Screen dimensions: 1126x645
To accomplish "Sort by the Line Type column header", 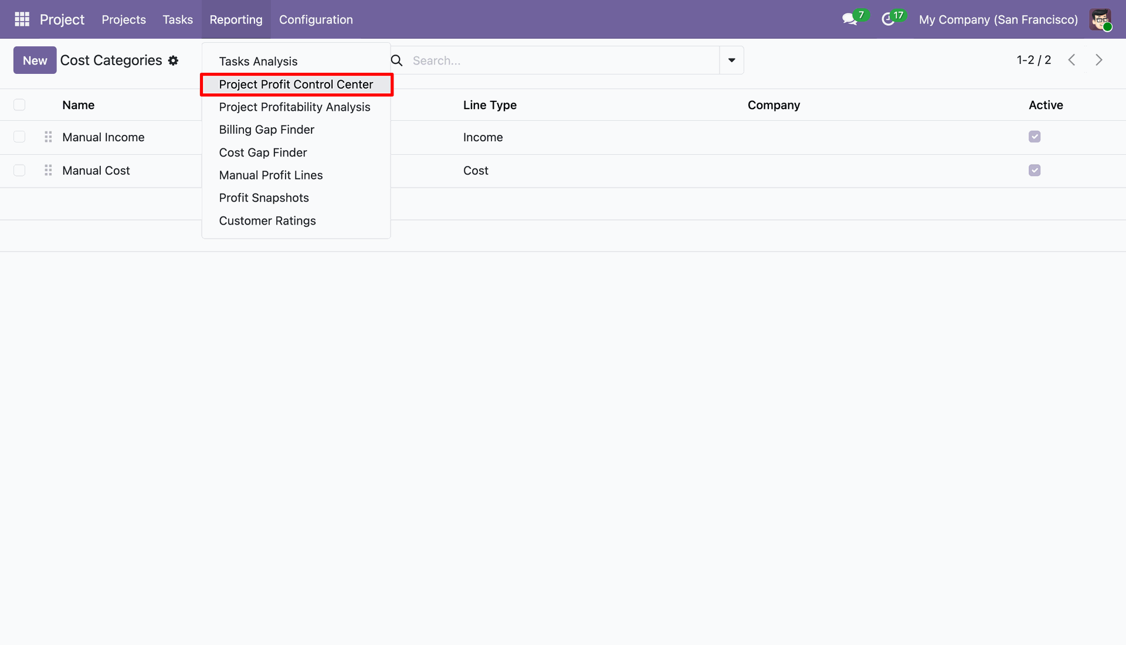I will pyautogui.click(x=490, y=105).
